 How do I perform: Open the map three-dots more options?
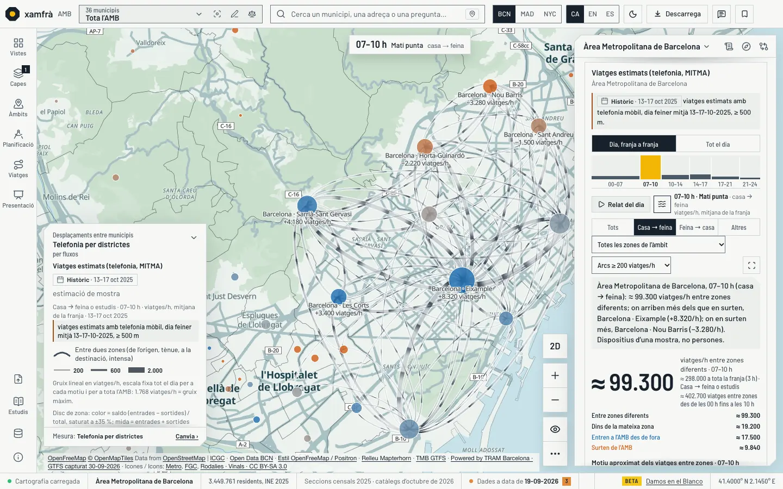point(555,454)
